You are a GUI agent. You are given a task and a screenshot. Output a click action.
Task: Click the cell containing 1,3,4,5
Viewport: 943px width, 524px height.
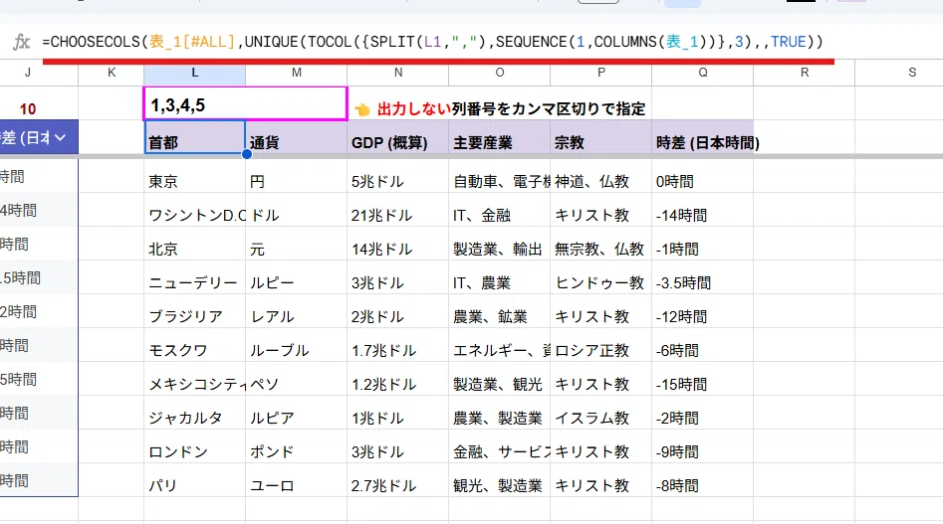point(245,103)
